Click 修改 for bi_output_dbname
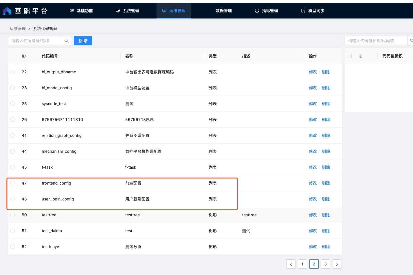The height and width of the screenshot is (275, 413). coord(313,72)
